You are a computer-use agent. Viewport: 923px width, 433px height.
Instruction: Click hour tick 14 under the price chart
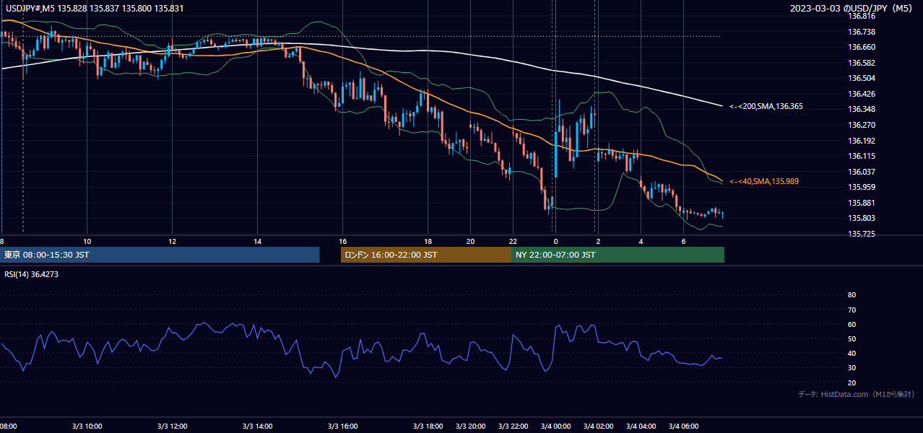(x=257, y=241)
